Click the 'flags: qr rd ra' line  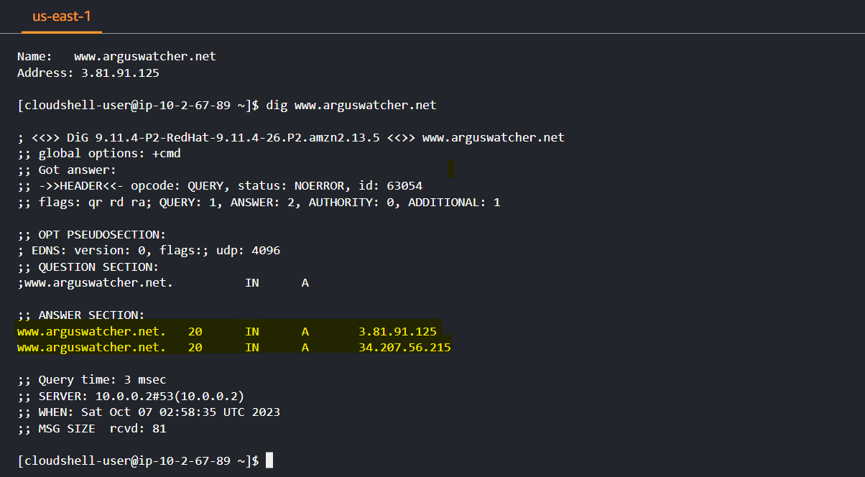tap(259, 203)
